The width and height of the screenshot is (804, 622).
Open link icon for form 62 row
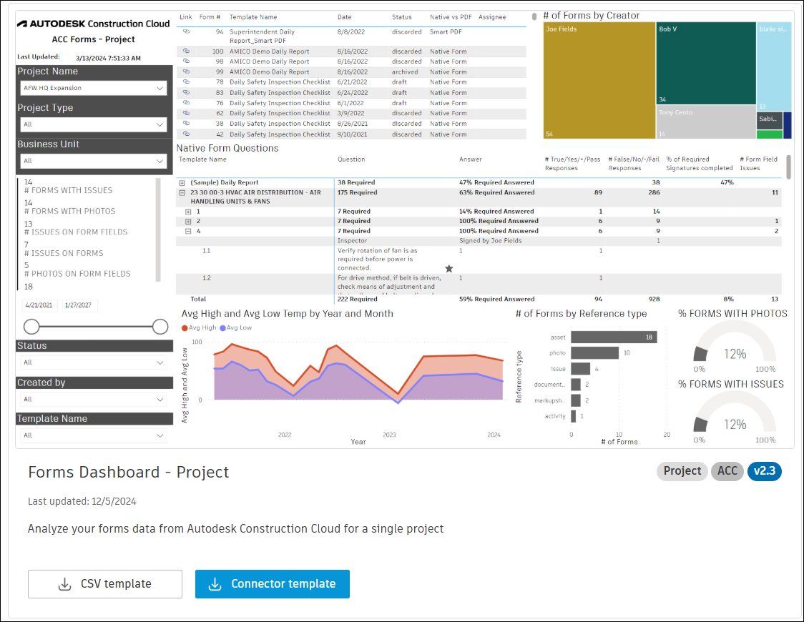(x=186, y=113)
